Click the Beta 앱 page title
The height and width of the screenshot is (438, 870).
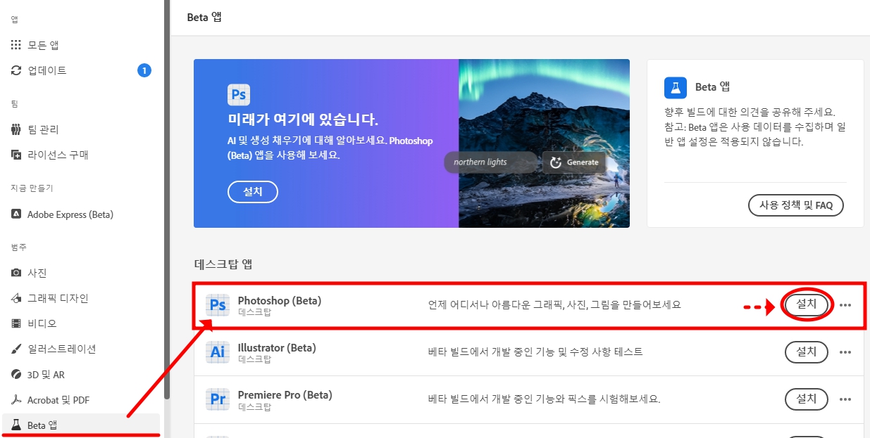click(x=204, y=17)
